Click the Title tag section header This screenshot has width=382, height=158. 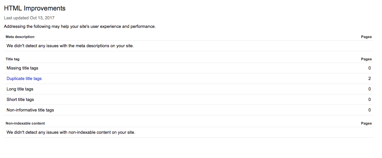[13, 59]
